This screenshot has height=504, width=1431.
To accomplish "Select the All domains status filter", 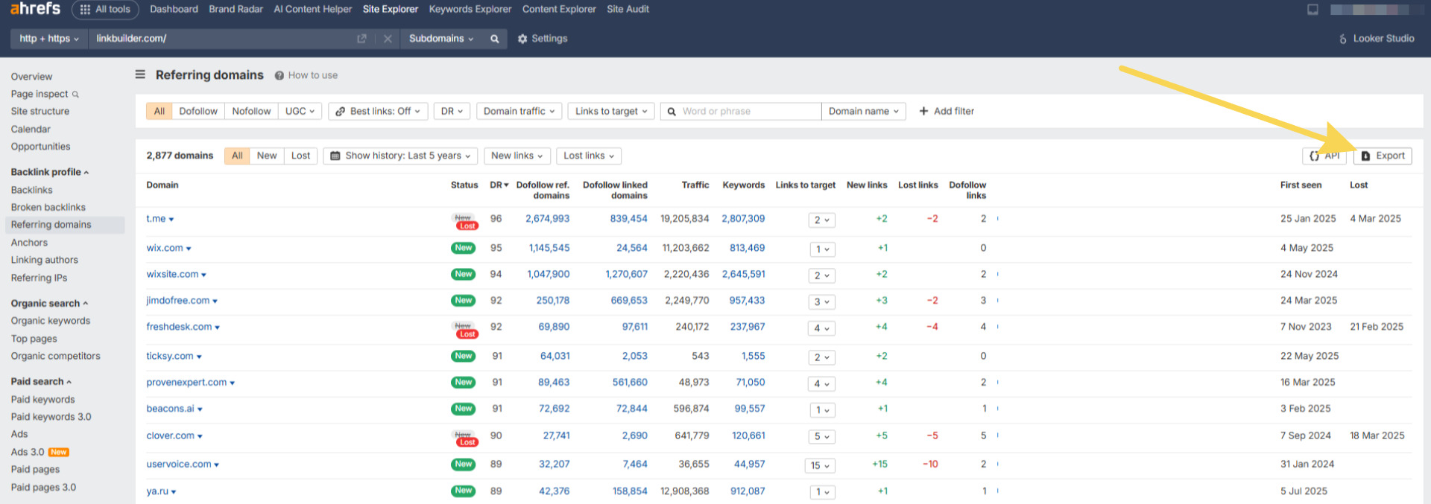I will click(237, 156).
